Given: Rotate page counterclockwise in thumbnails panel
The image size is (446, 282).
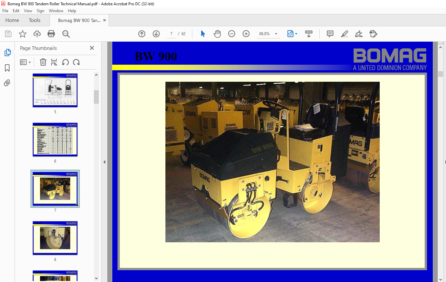Looking at the screenshot, I should click(x=65, y=62).
